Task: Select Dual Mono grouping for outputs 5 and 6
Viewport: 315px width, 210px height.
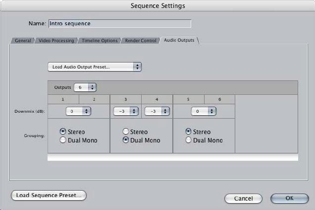Action: tap(188, 140)
